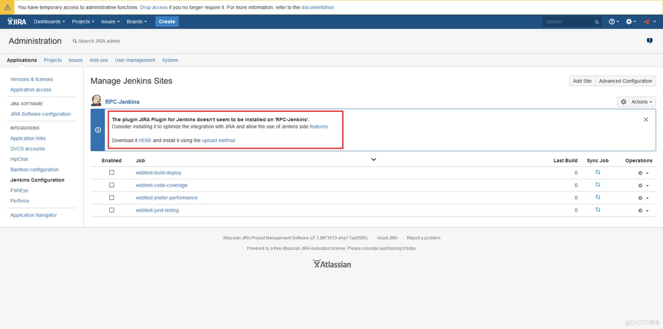Viewport: 663px width, 329px height.
Task: Switch to the Applications admin tab
Action: tap(22, 60)
